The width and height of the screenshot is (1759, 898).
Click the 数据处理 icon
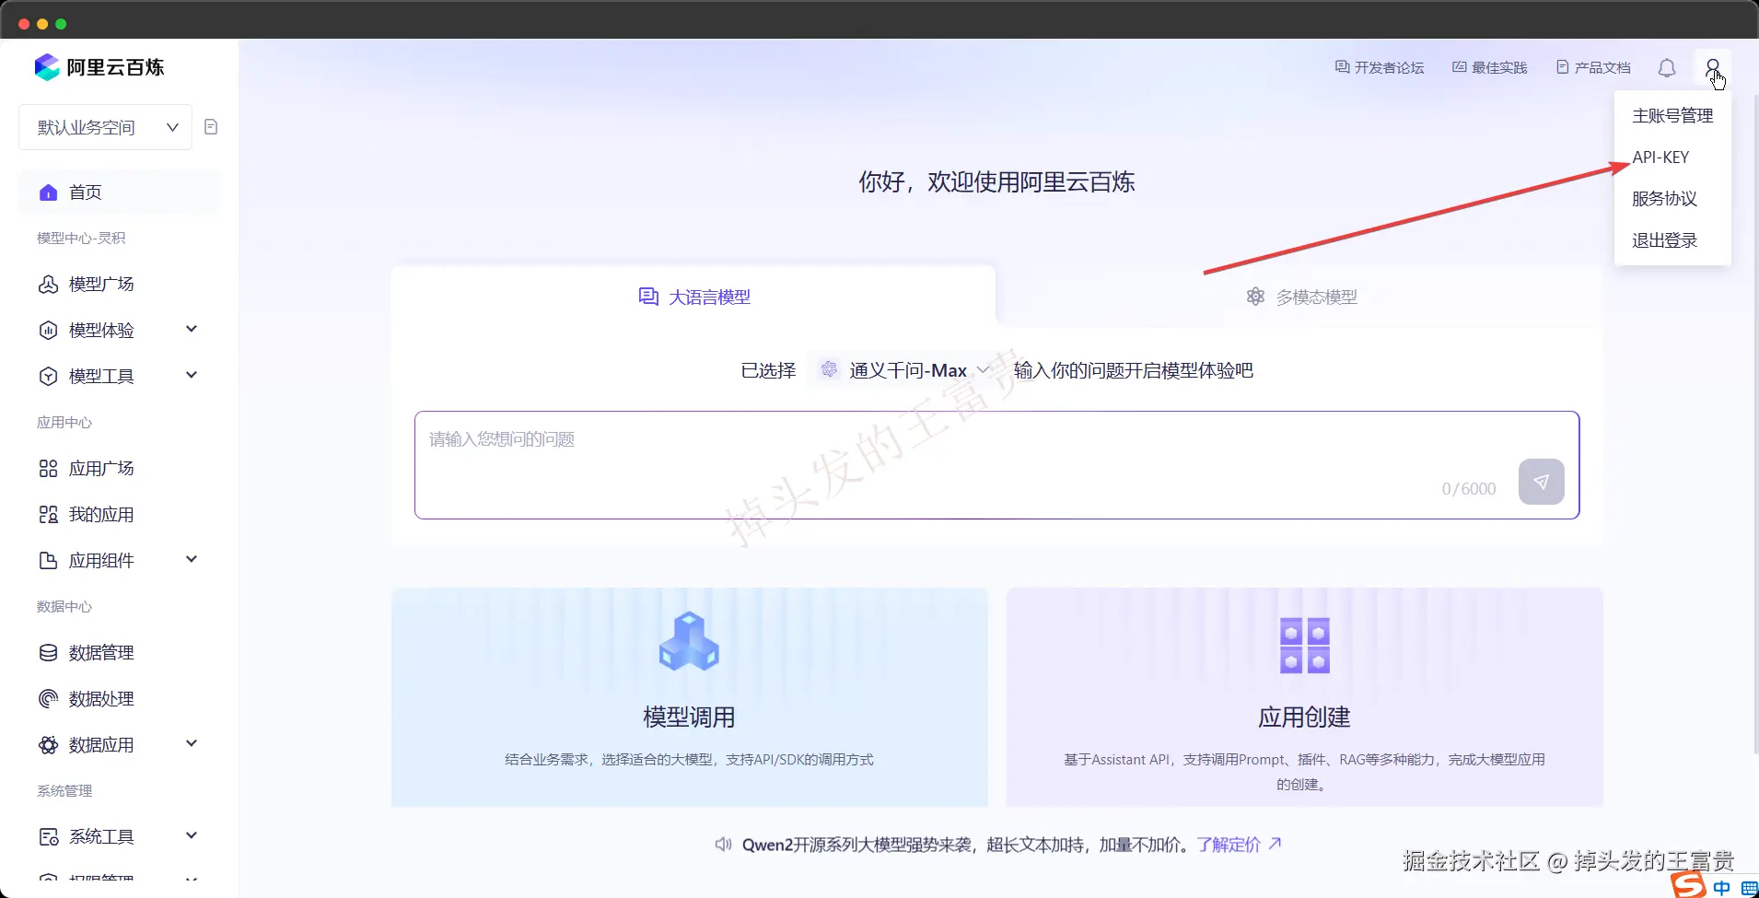[x=49, y=699]
